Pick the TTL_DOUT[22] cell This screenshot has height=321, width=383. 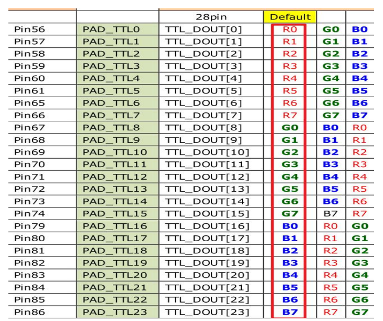coord(211,299)
